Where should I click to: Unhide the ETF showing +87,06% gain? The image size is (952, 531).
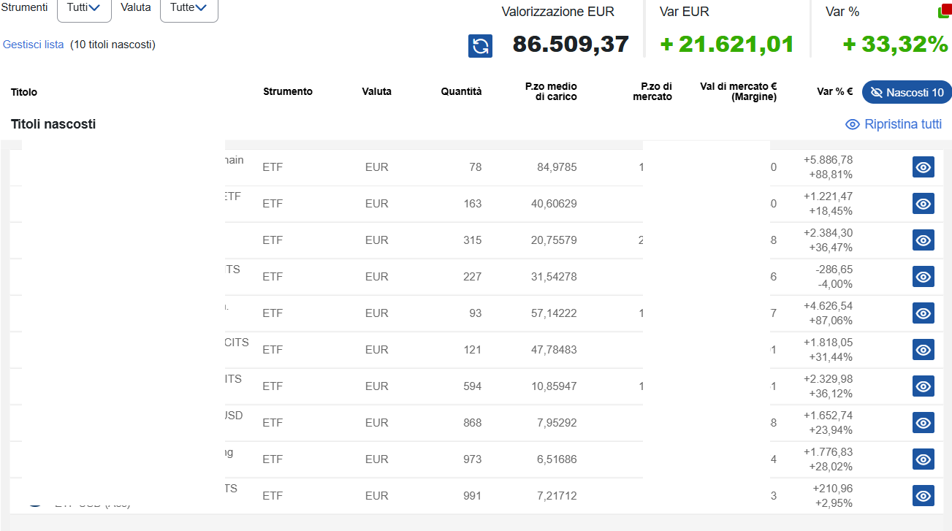923,313
